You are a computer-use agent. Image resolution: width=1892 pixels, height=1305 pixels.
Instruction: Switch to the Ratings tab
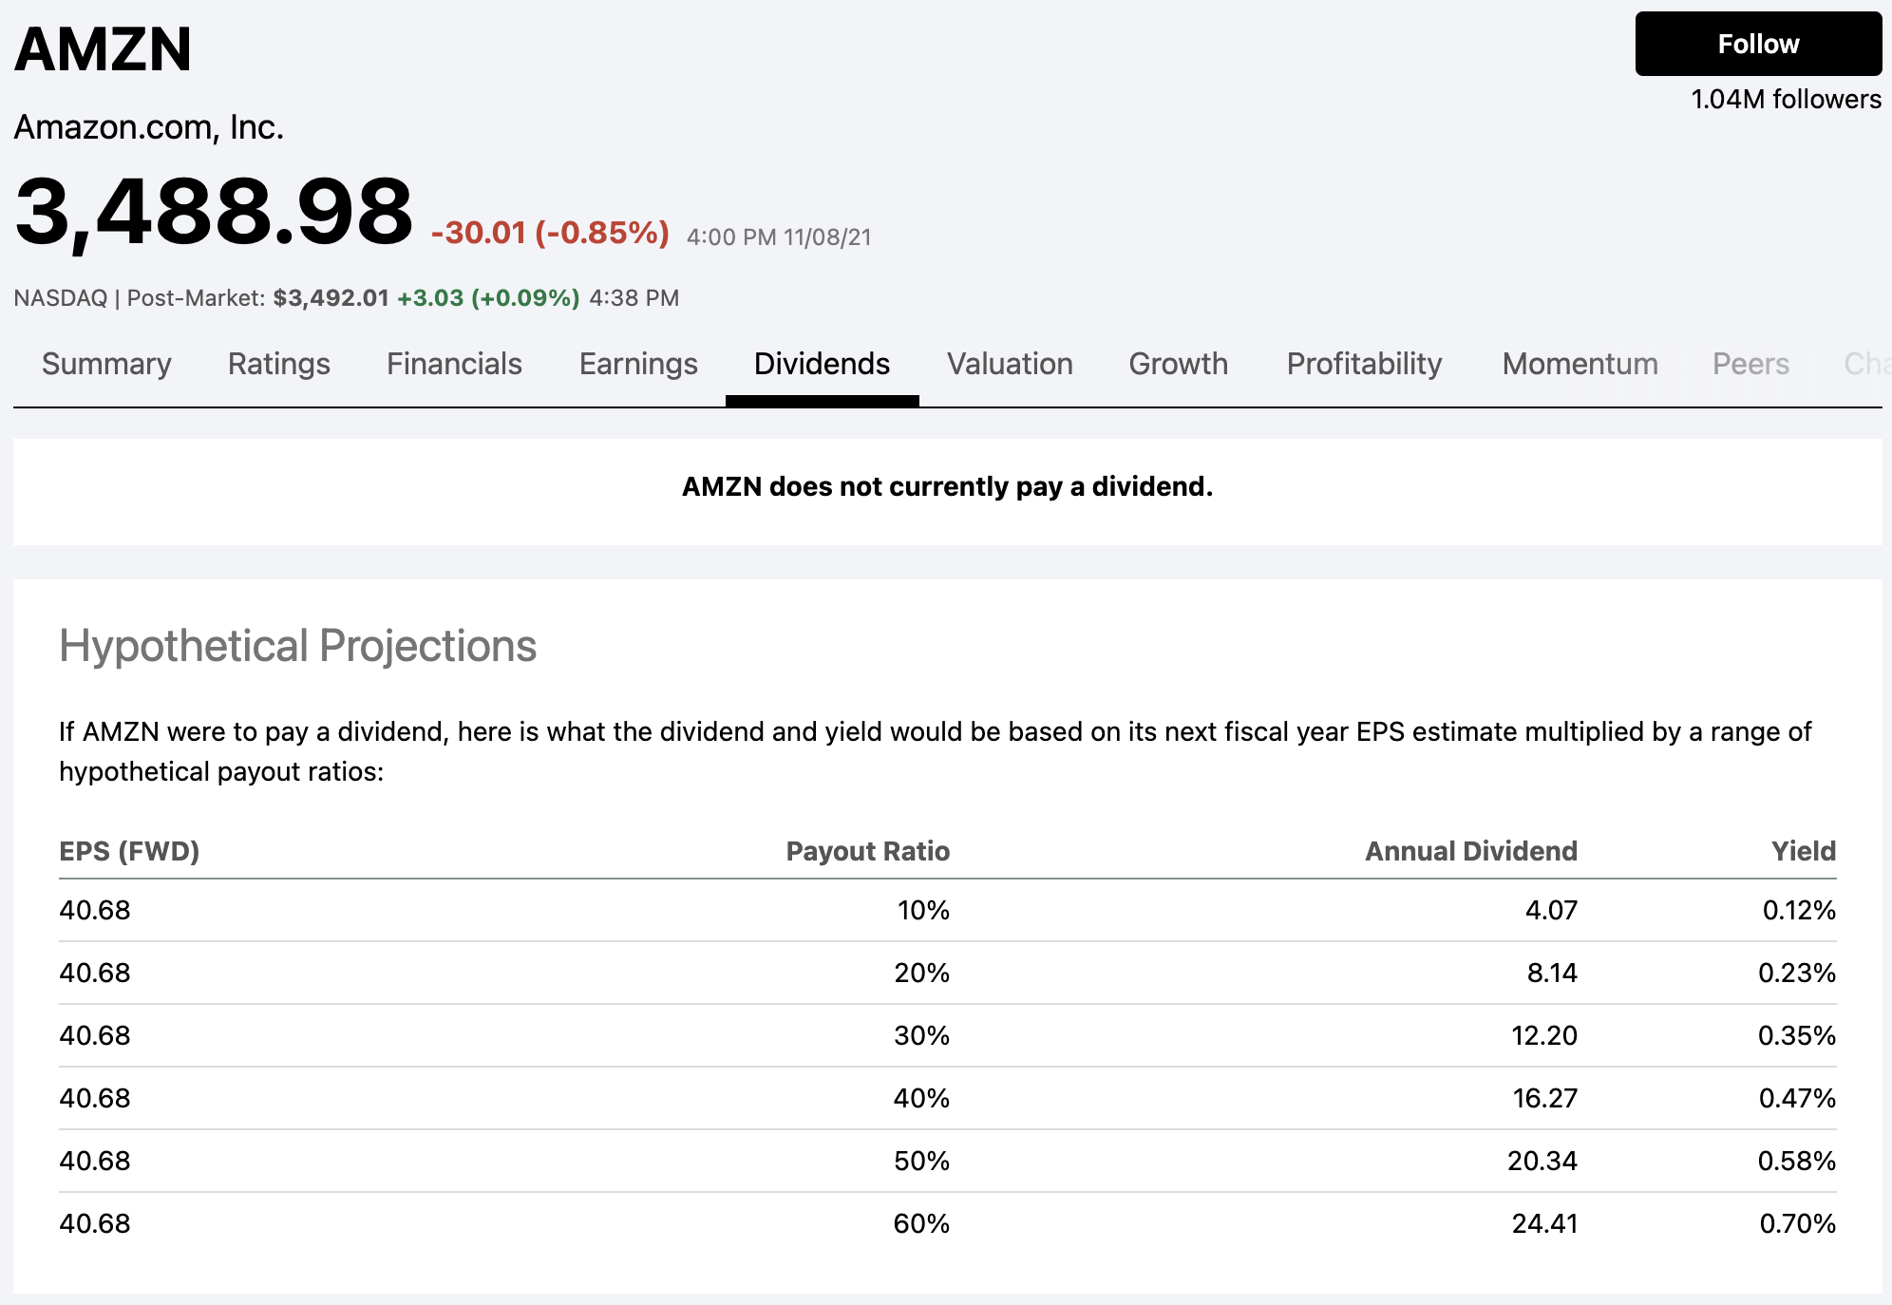click(278, 364)
